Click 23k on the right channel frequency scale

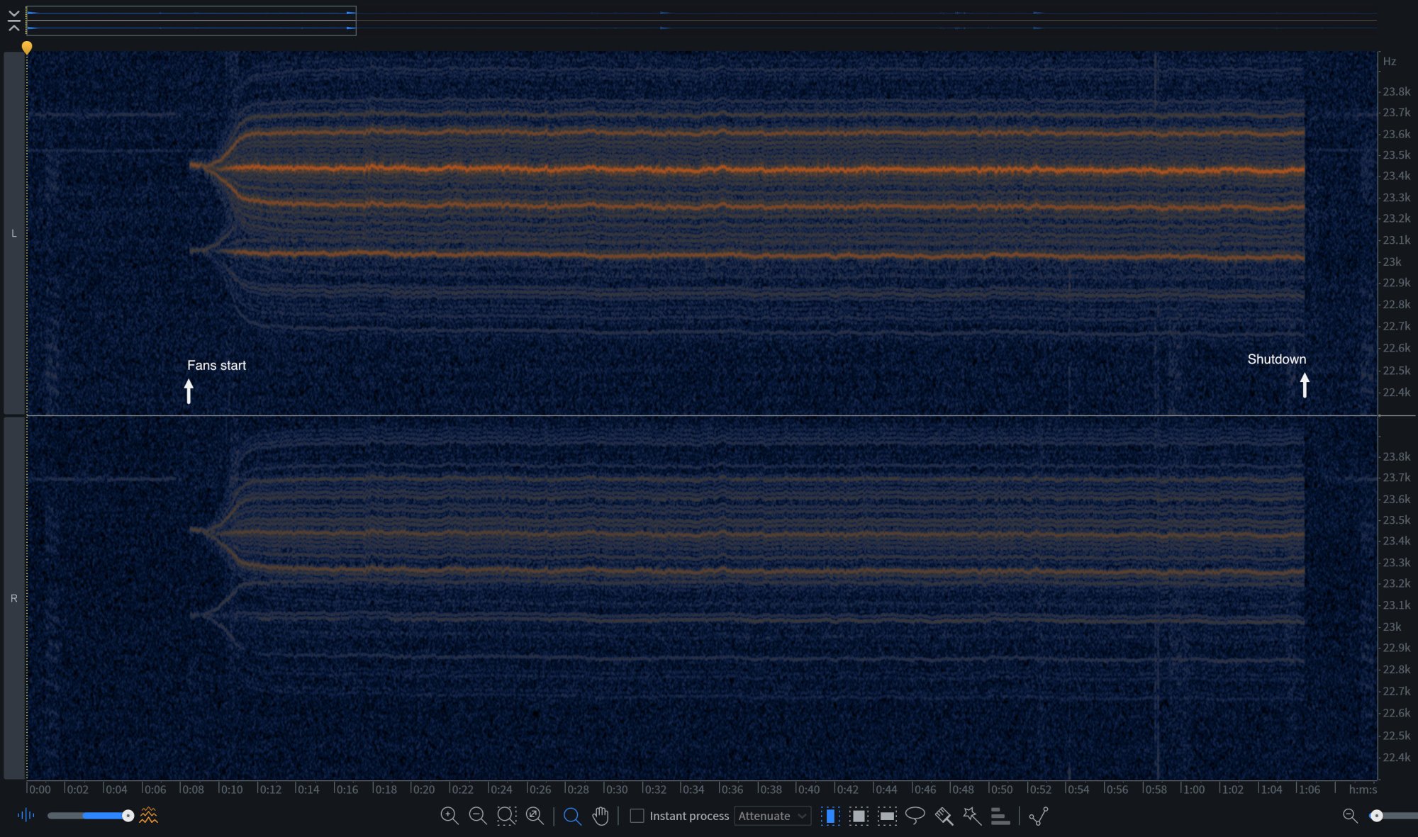click(1392, 627)
